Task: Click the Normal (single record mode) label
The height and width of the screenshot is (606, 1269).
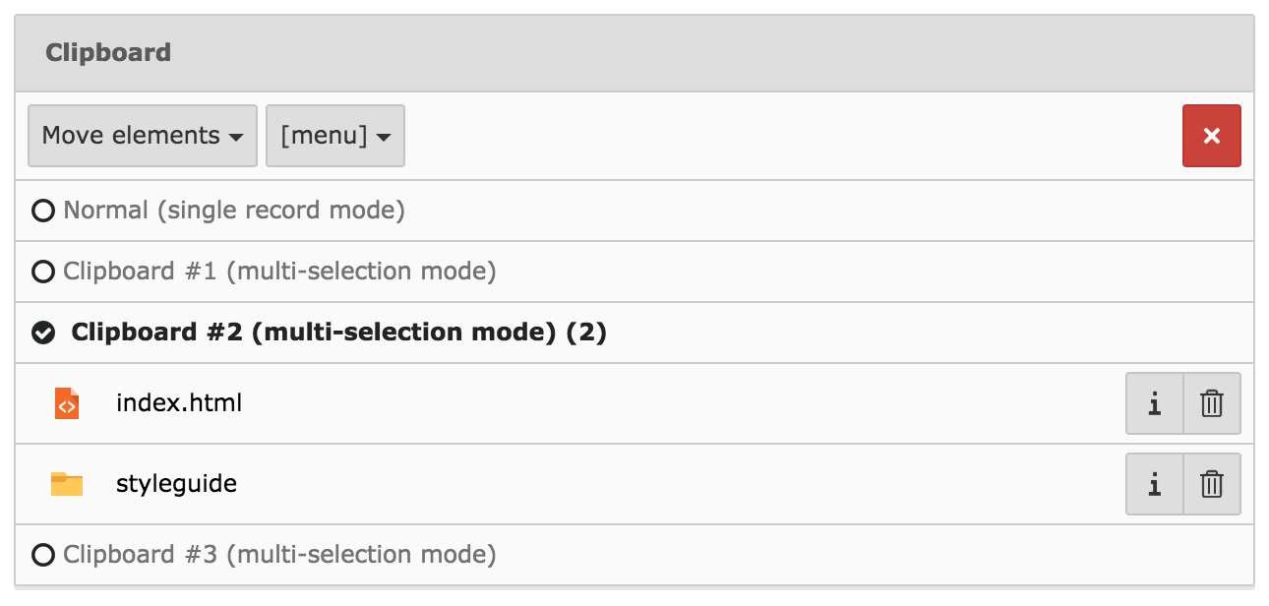Action: 234,211
